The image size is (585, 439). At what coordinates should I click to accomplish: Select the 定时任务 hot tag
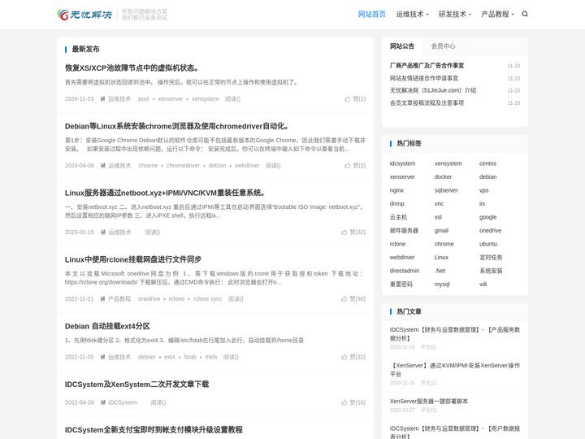click(x=491, y=258)
